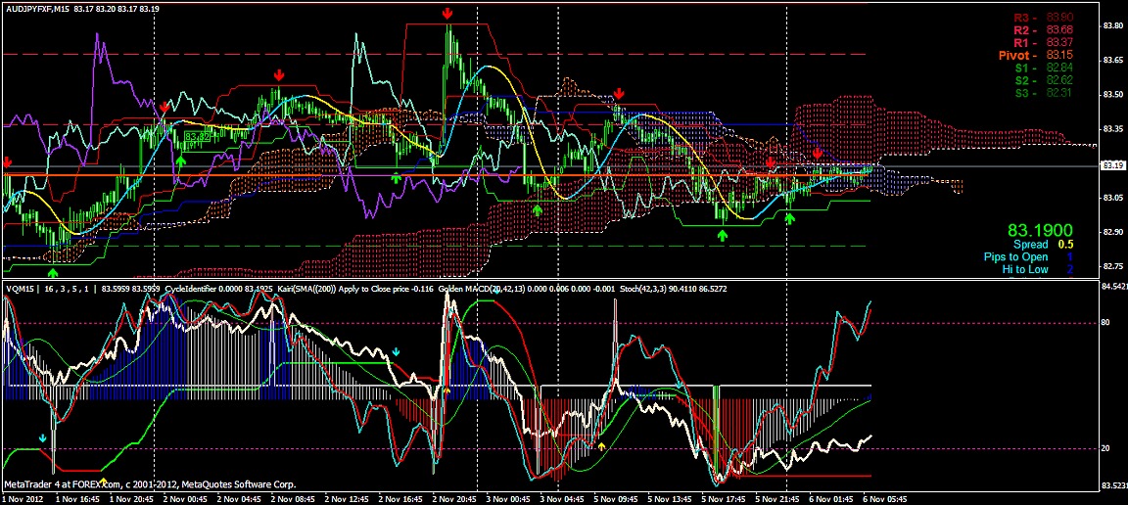Click the cyan down arrow in the oscillator near 2 Nov 16:45

(x=396, y=351)
